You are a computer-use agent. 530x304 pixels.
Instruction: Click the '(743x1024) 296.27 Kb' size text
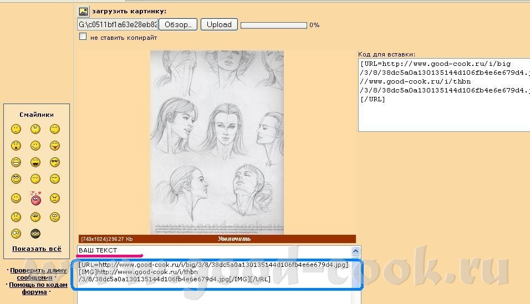click(x=107, y=239)
